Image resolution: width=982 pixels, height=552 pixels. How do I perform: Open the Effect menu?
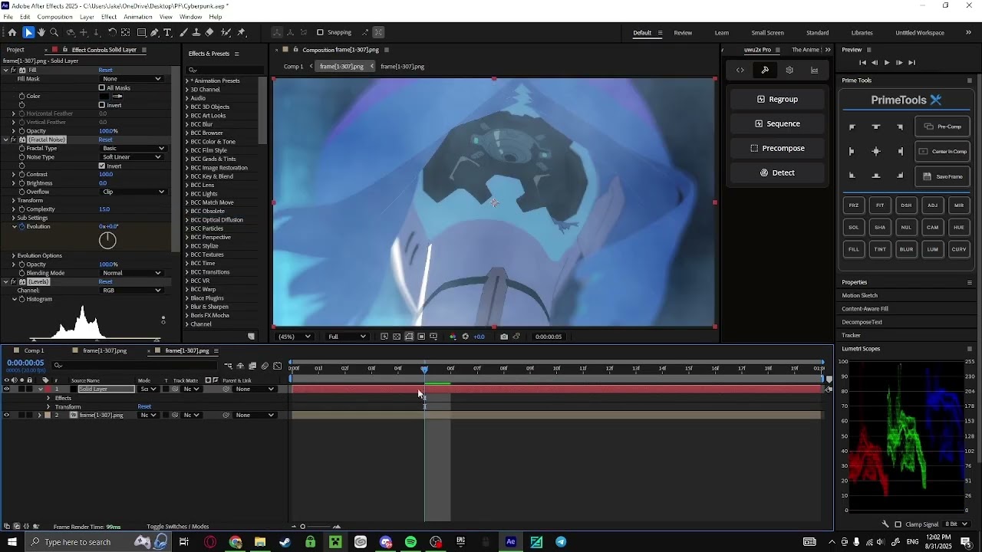coord(109,17)
